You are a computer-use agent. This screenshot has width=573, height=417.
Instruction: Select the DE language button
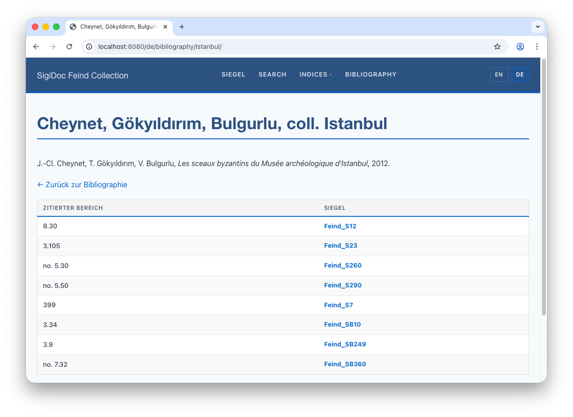click(x=519, y=75)
